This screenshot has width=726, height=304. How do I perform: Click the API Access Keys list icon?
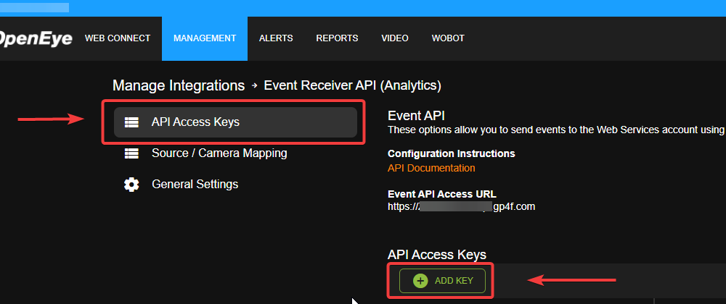[x=131, y=122]
